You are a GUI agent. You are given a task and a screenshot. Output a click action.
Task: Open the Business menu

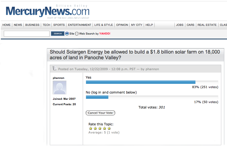coord(32,25)
